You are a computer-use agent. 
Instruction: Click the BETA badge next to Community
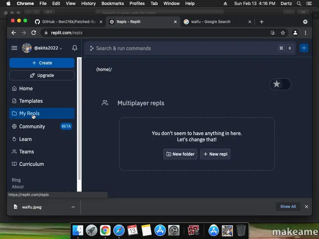click(66, 126)
